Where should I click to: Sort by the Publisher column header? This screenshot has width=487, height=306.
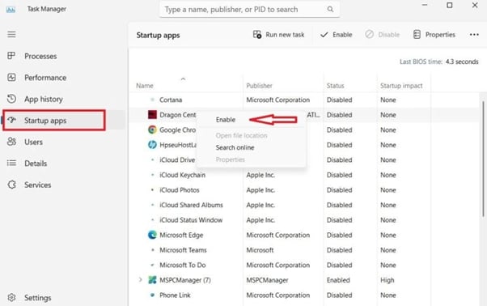[x=259, y=86]
